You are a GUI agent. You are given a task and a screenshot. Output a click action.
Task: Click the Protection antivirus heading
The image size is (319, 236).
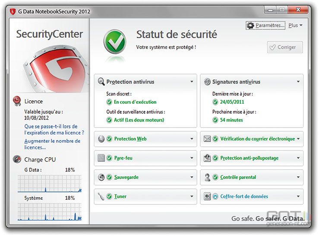130,82
